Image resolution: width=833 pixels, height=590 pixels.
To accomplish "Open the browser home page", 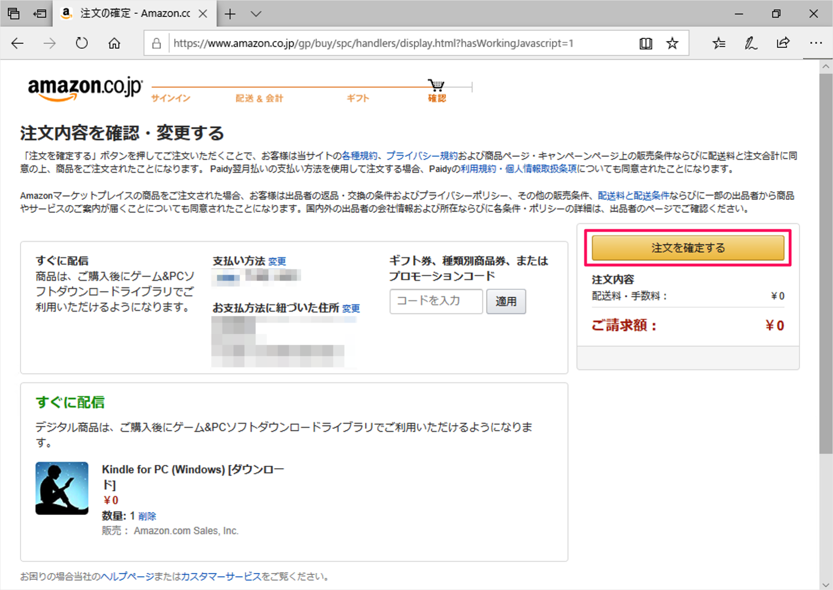I will point(114,43).
